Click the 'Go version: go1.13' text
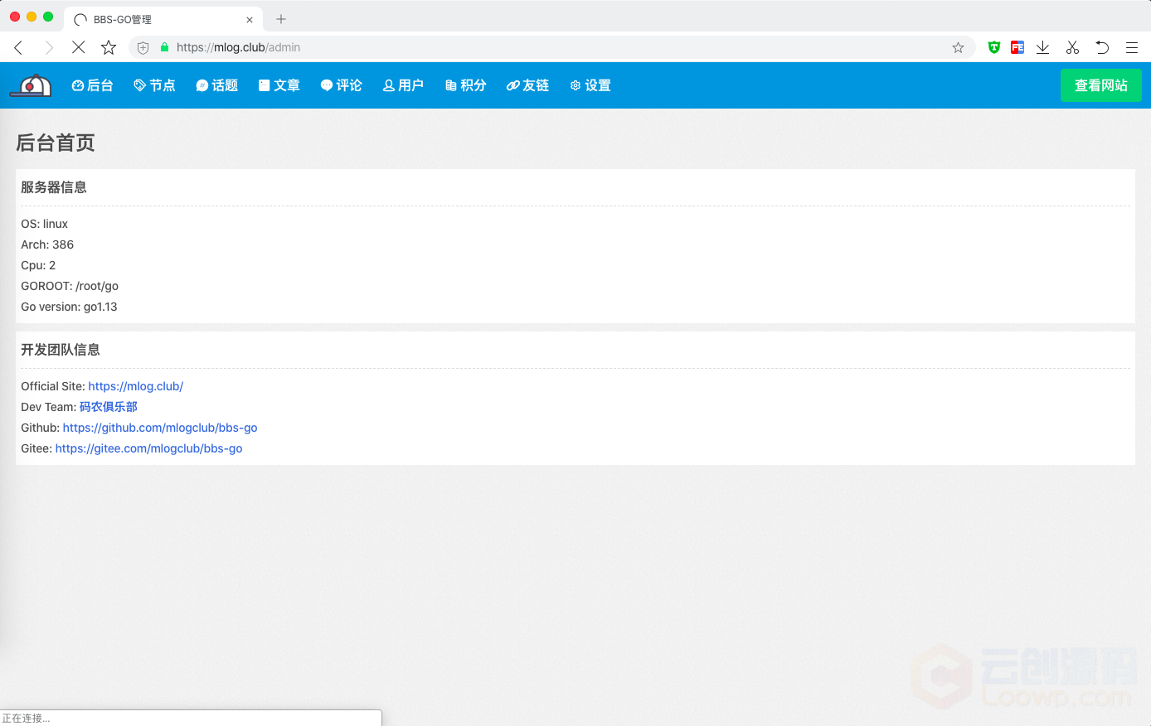 tap(69, 307)
